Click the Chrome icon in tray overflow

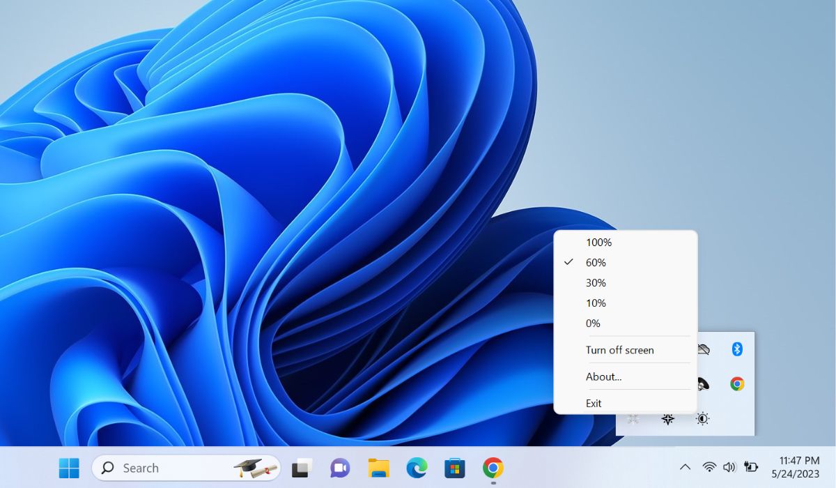[x=737, y=384]
